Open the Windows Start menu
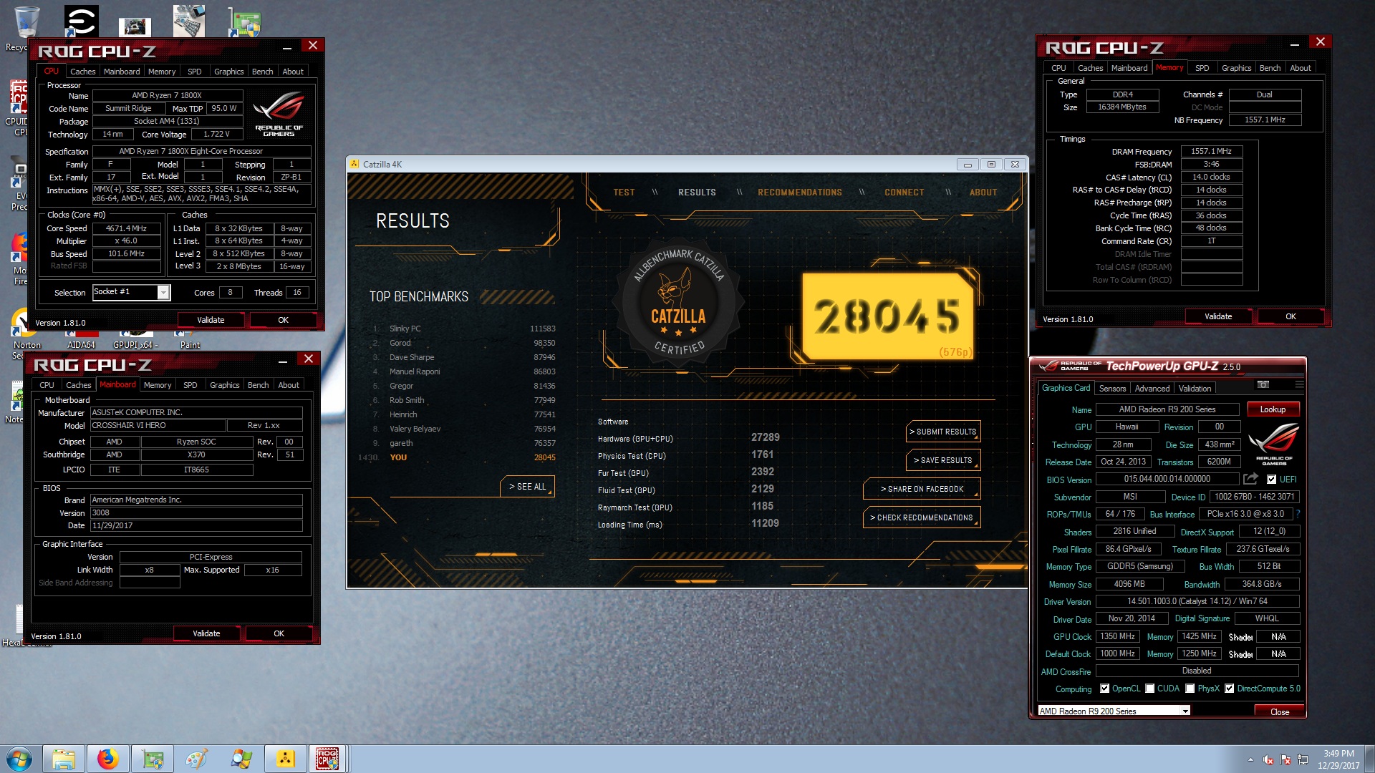 tap(19, 759)
